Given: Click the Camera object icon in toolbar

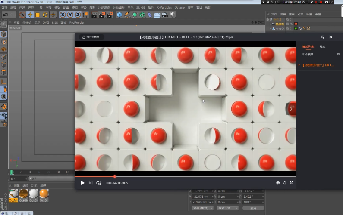Looking at the screenshot, I should (164, 15).
